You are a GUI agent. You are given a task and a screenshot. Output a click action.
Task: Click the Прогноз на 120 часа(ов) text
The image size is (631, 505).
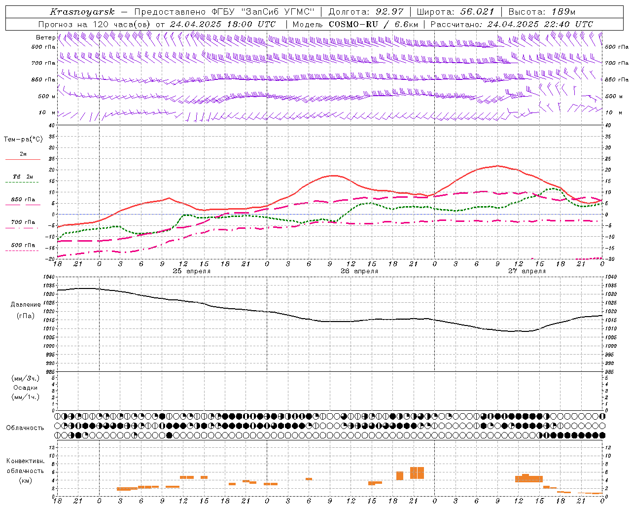(x=95, y=24)
